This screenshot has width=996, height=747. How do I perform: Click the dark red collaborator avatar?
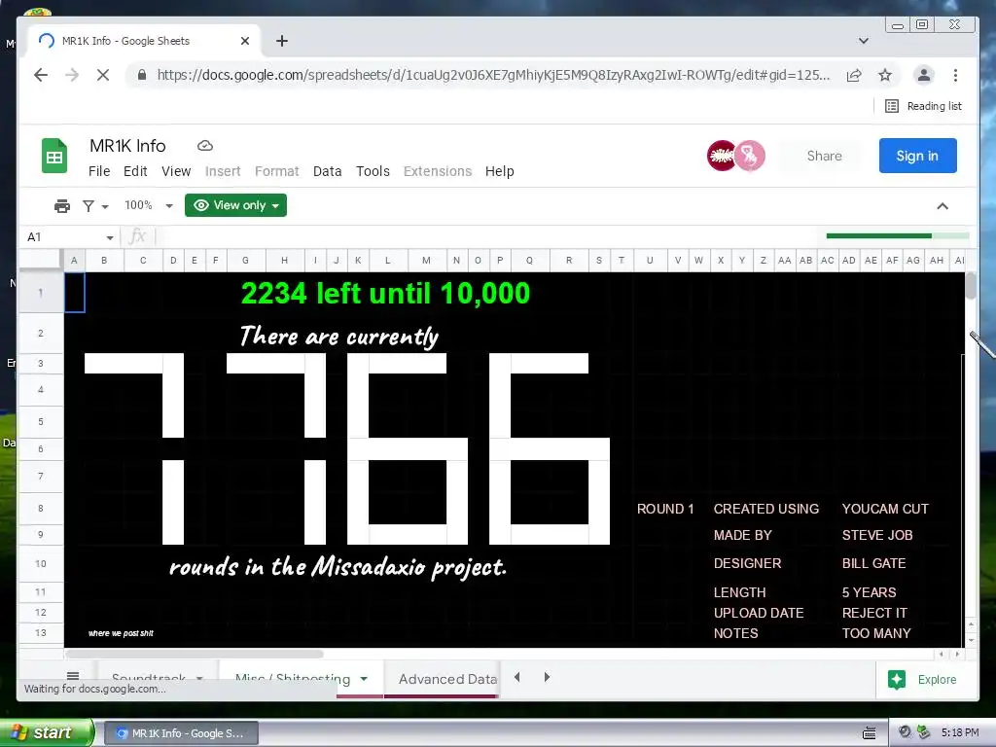722,156
